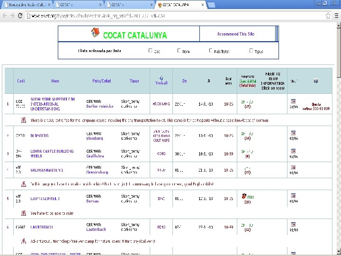
Task: Reload the page with the refresh icon
Action: (20, 16)
